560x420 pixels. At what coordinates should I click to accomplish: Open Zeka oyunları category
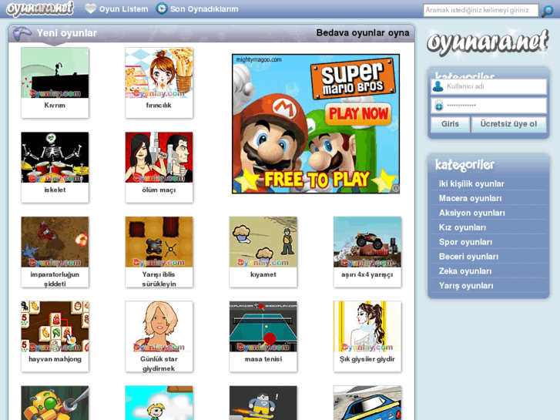tap(465, 271)
